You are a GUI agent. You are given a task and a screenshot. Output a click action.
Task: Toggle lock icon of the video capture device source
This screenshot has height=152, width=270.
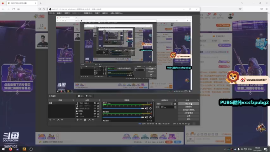(98, 108)
